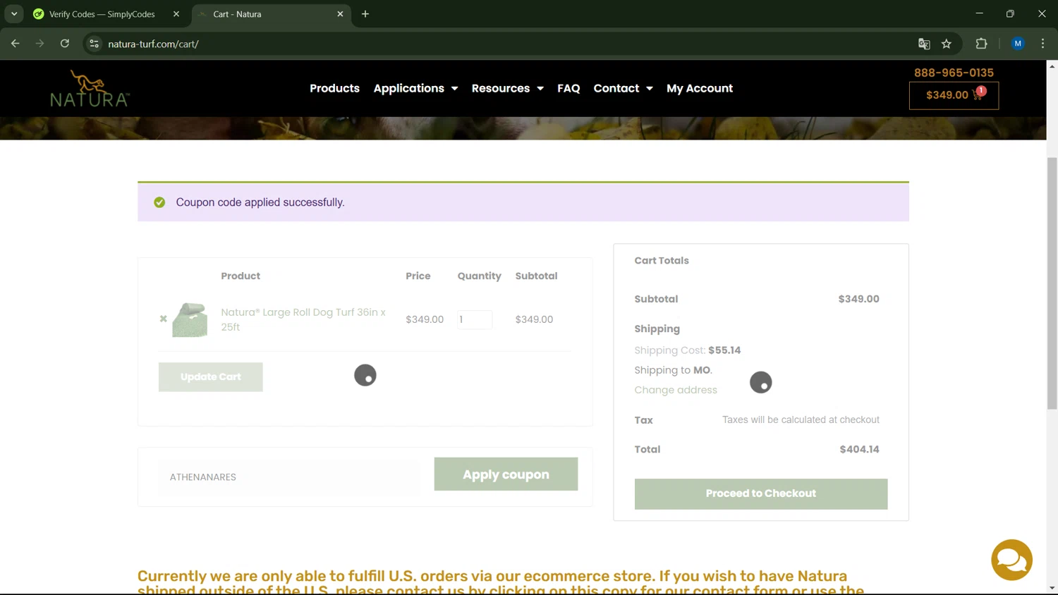Click the page vertical scrollbar
Image resolution: width=1058 pixels, height=595 pixels.
(x=1052, y=283)
